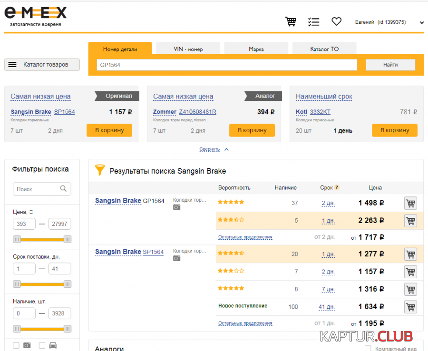Add the 1 316 ₽ offer to cart

tap(410, 289)
